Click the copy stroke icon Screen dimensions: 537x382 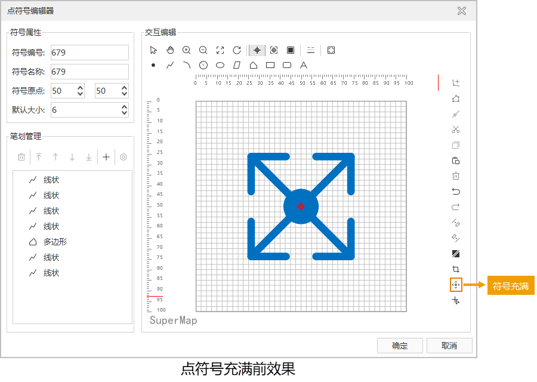click(x=455, y=145)
